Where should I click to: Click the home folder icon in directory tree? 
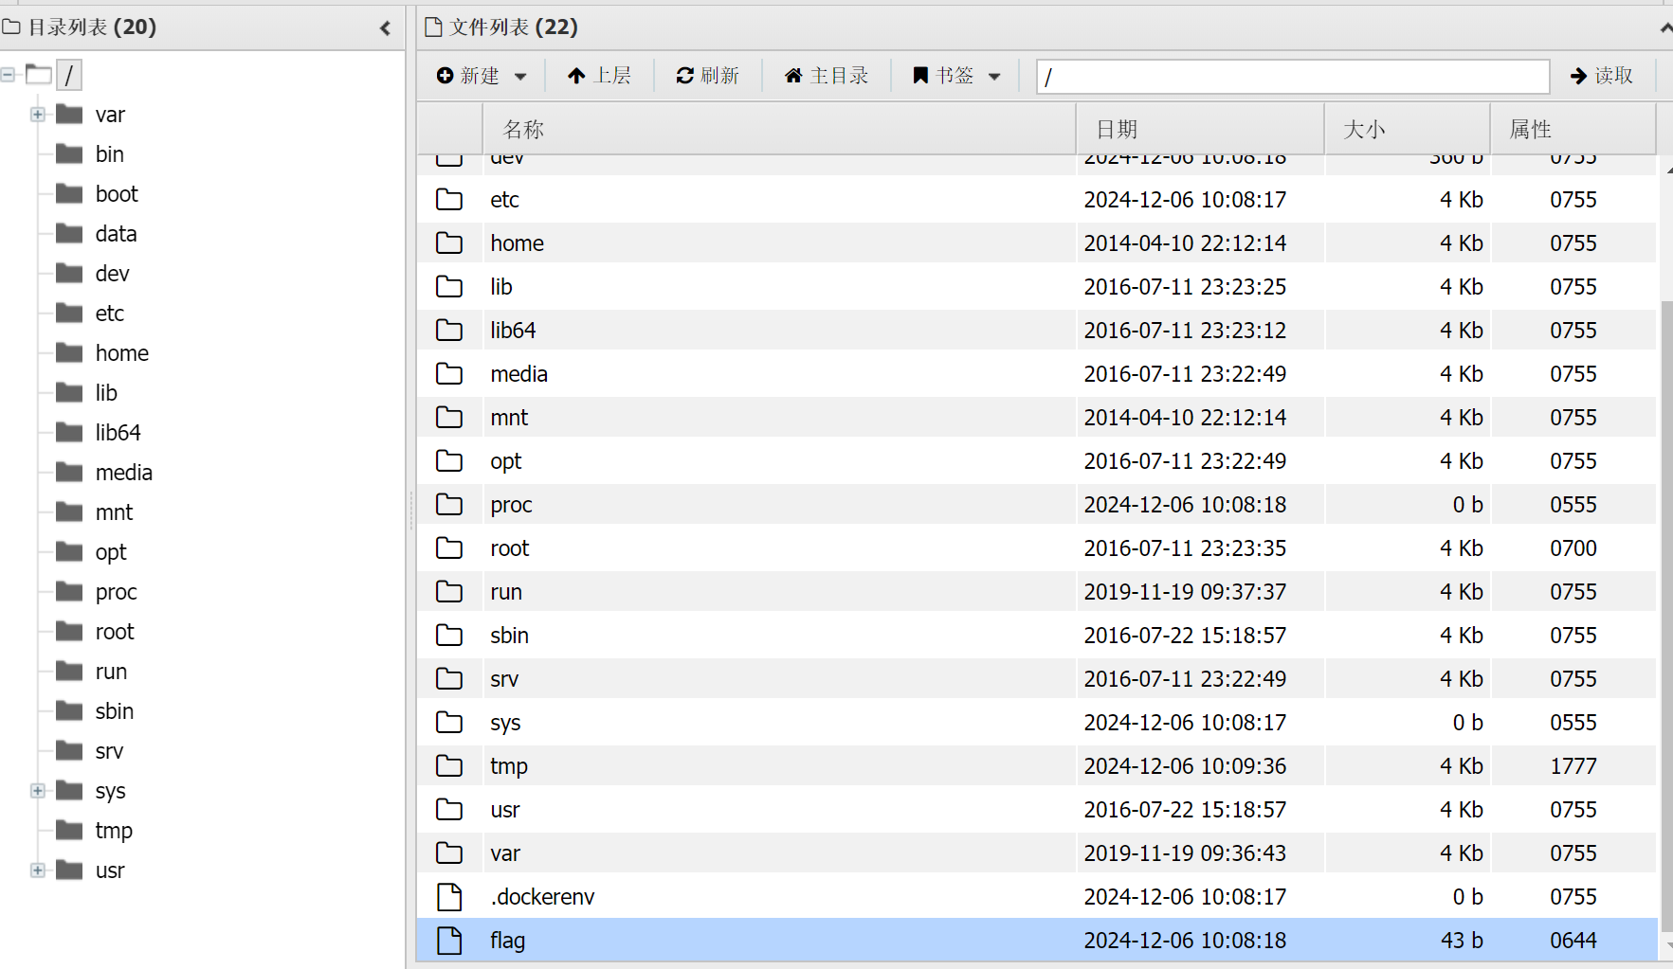click(69, 353)
